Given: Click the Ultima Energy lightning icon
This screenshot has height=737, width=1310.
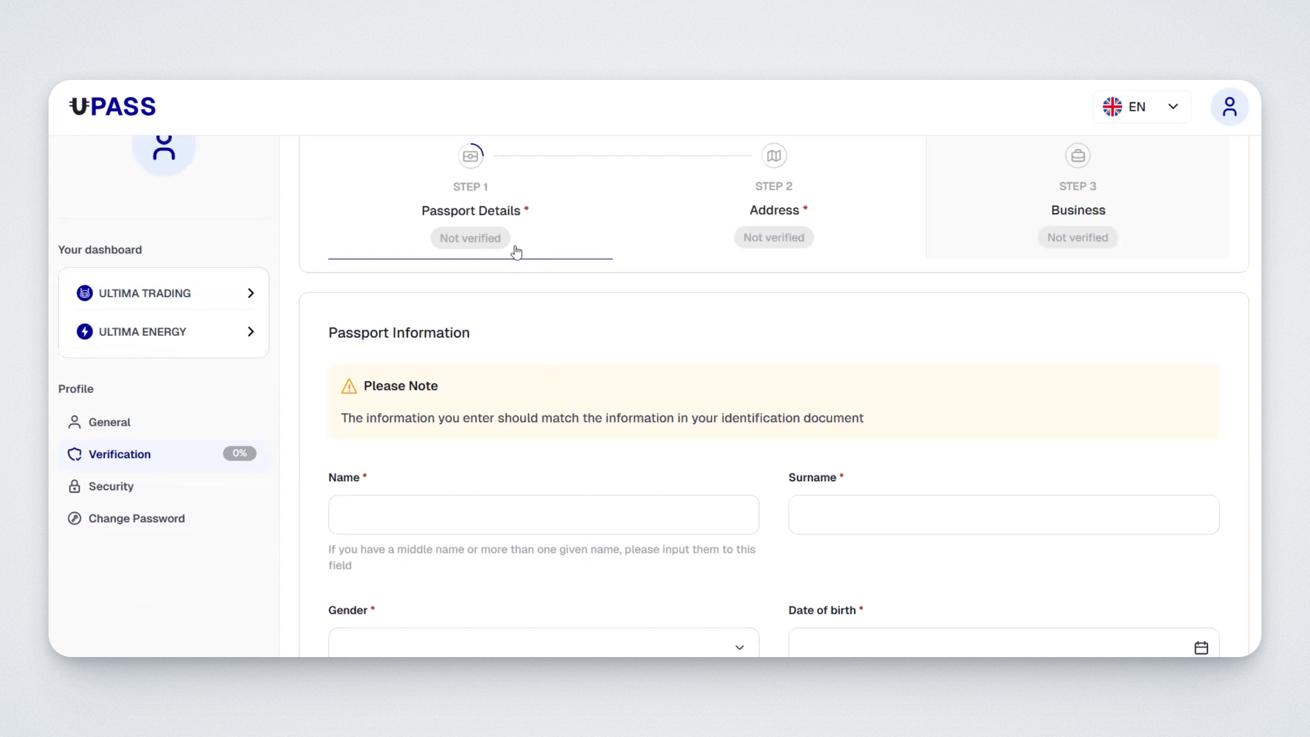Looking at the screenshot, I should coord(85,332).
